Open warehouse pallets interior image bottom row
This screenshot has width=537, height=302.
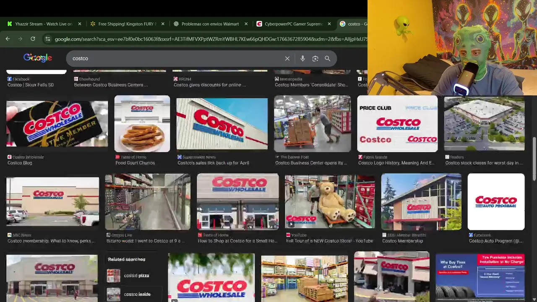tap(305, 278)
